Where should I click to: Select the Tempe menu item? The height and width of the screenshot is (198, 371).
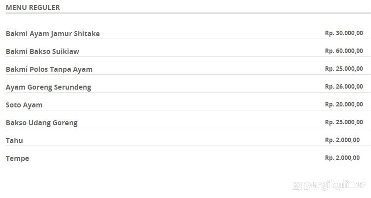(x=17, y=158)
